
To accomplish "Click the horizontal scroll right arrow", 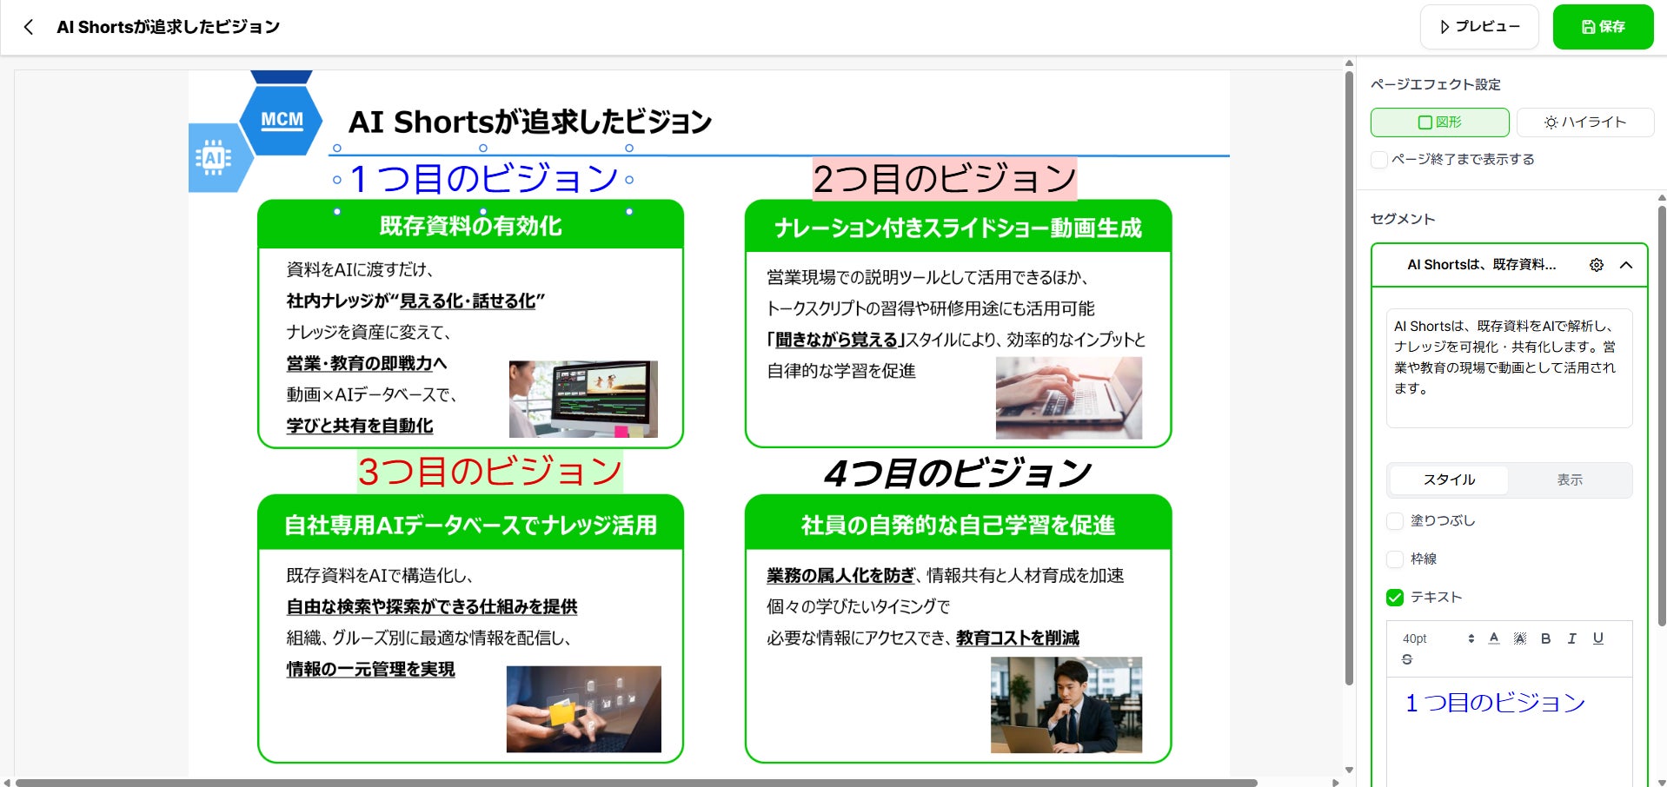I will click(x=1336, y=783).
